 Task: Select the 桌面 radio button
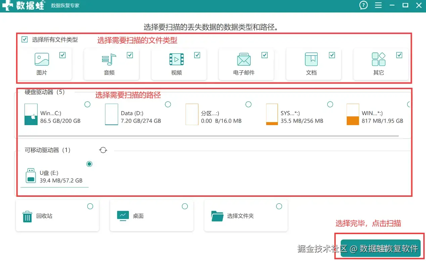click(x=185, y=206)
